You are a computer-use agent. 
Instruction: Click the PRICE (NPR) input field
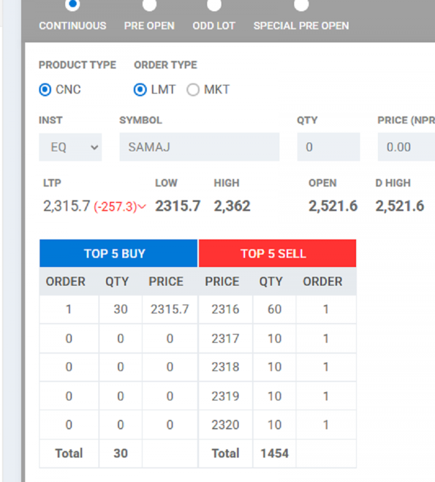(x=406, y=147)
